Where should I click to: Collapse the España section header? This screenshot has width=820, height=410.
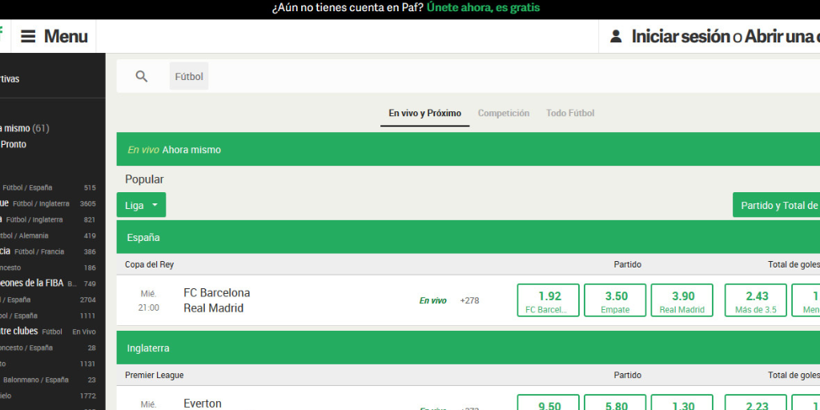click(468, 237)
